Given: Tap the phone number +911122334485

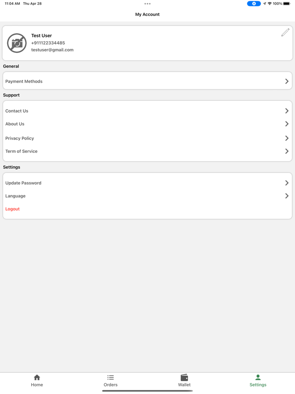Looking at the screenshot, I should coord(48,43).
